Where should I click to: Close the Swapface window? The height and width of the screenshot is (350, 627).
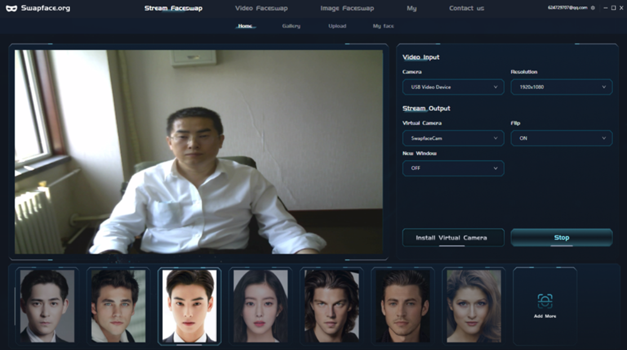[x=621, y=7]
